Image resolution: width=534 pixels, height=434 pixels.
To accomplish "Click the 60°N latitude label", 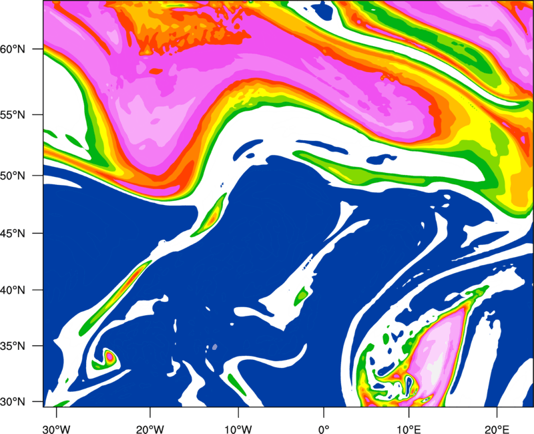I will coord(13,49).
